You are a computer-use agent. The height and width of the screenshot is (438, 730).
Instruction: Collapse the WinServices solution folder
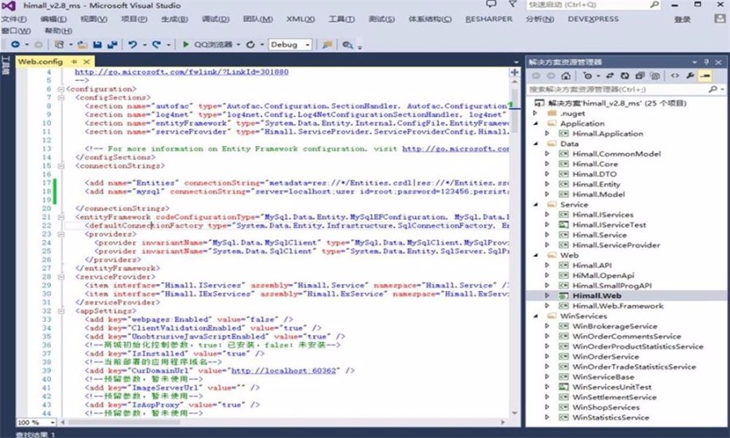pos(535,316)
